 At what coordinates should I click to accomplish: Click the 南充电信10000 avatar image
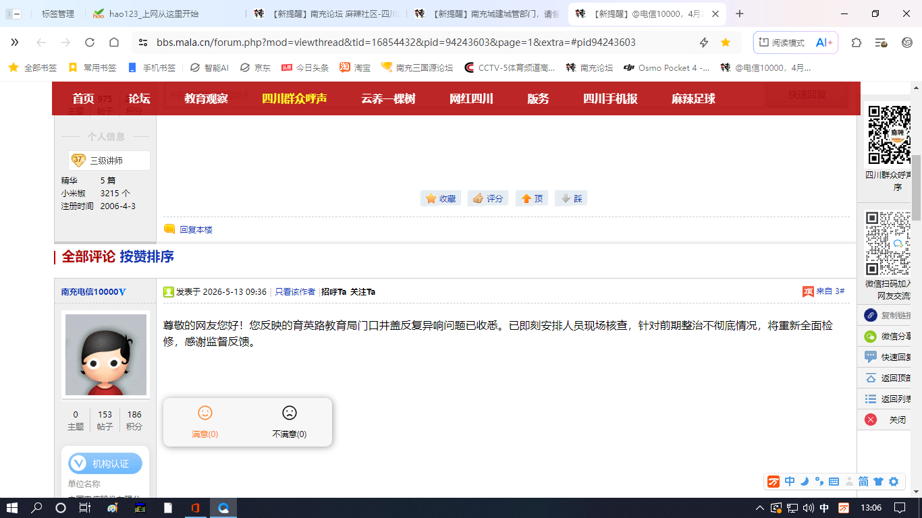(106, 355)
